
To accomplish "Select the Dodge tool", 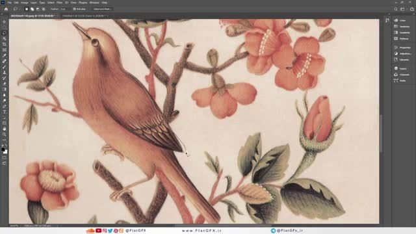I will [5, 101].
